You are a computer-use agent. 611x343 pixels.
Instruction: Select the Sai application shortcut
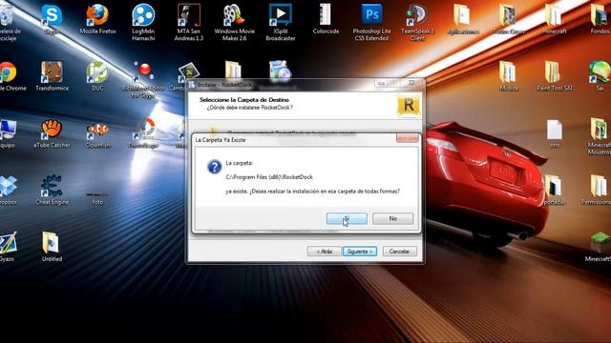point(600,76)
